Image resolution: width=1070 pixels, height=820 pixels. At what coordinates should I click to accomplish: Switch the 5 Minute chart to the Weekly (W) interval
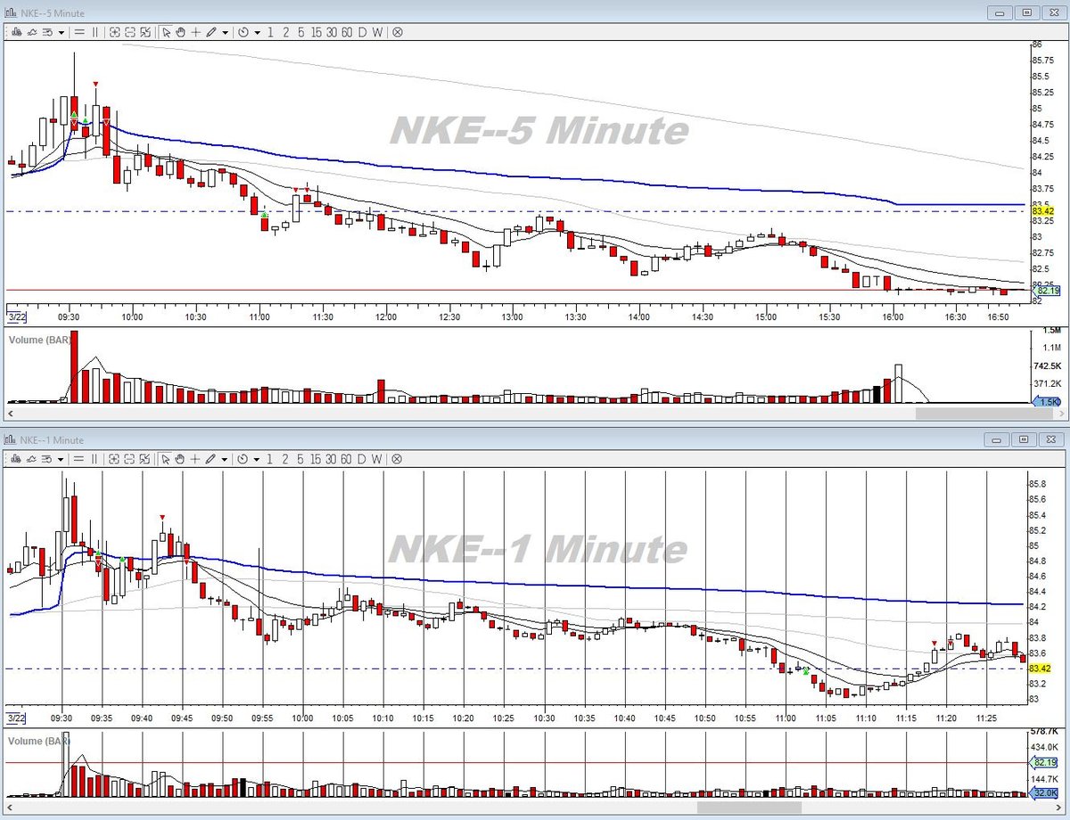pyautogui.click(x=377, y=32)
